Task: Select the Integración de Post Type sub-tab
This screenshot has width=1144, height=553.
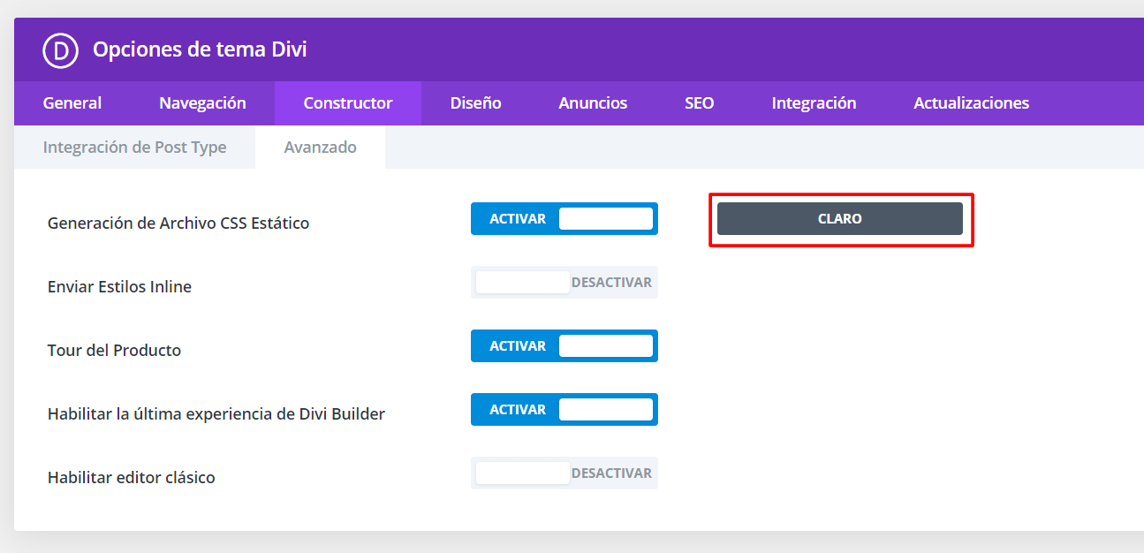Action: [x=134, y=148]
